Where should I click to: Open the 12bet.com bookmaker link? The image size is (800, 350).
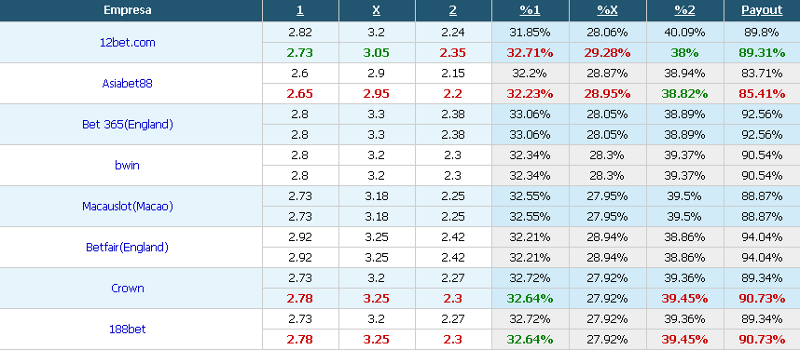click(x=128, y=43)
